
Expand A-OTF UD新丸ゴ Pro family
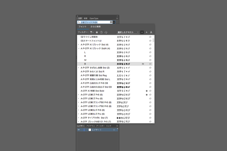79,114
